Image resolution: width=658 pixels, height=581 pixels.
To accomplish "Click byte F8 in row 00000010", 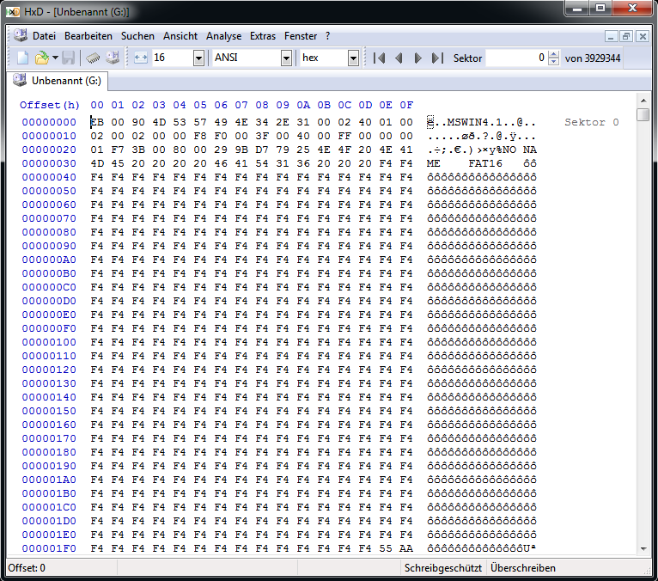I will tap(200, 136).
